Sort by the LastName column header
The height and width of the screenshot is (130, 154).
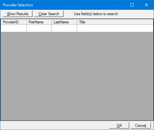[x=64, y=22]
